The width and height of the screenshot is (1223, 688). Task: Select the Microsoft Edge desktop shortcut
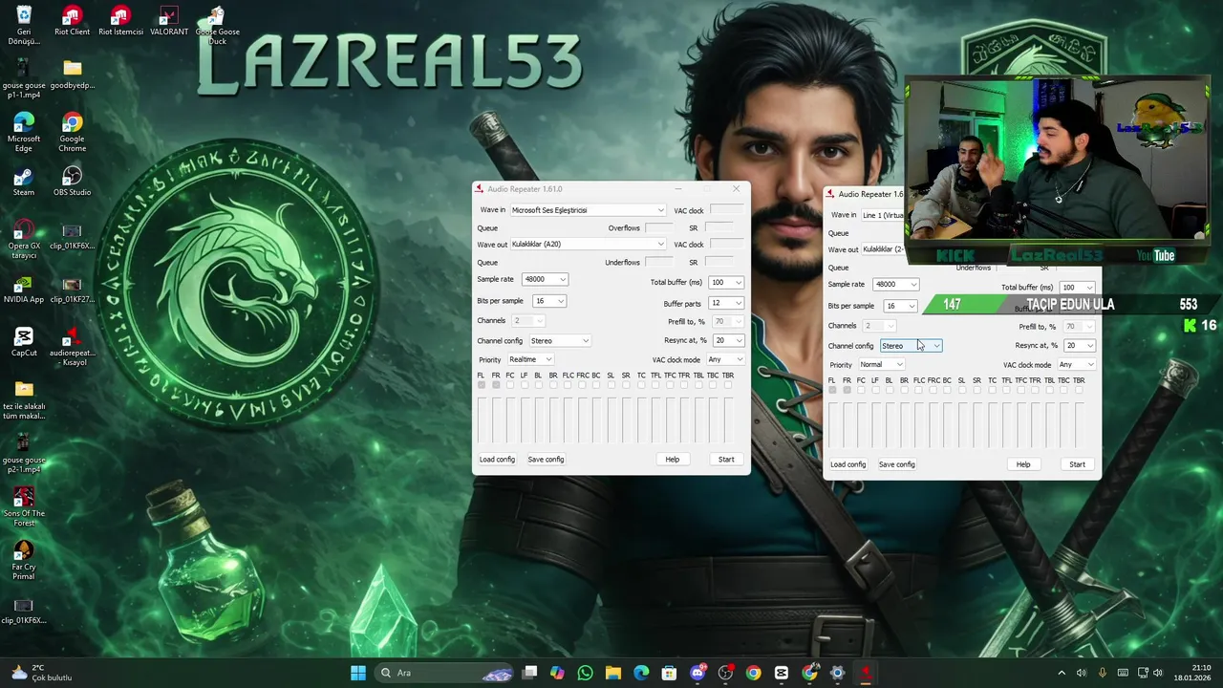coord(24,132)
